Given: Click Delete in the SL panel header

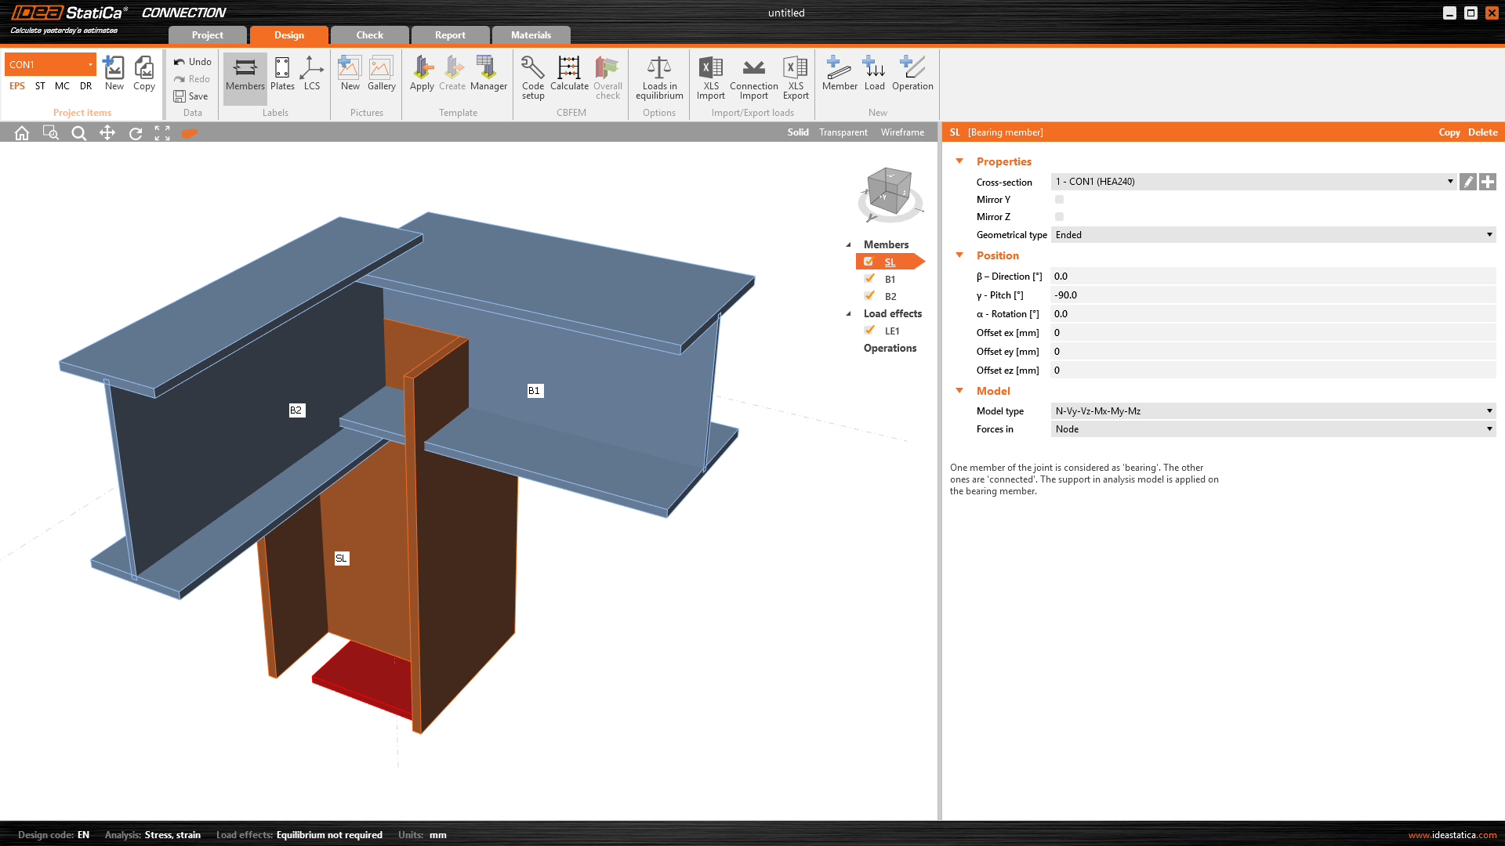Looking at the screenshot, I should click(1482, 132).
